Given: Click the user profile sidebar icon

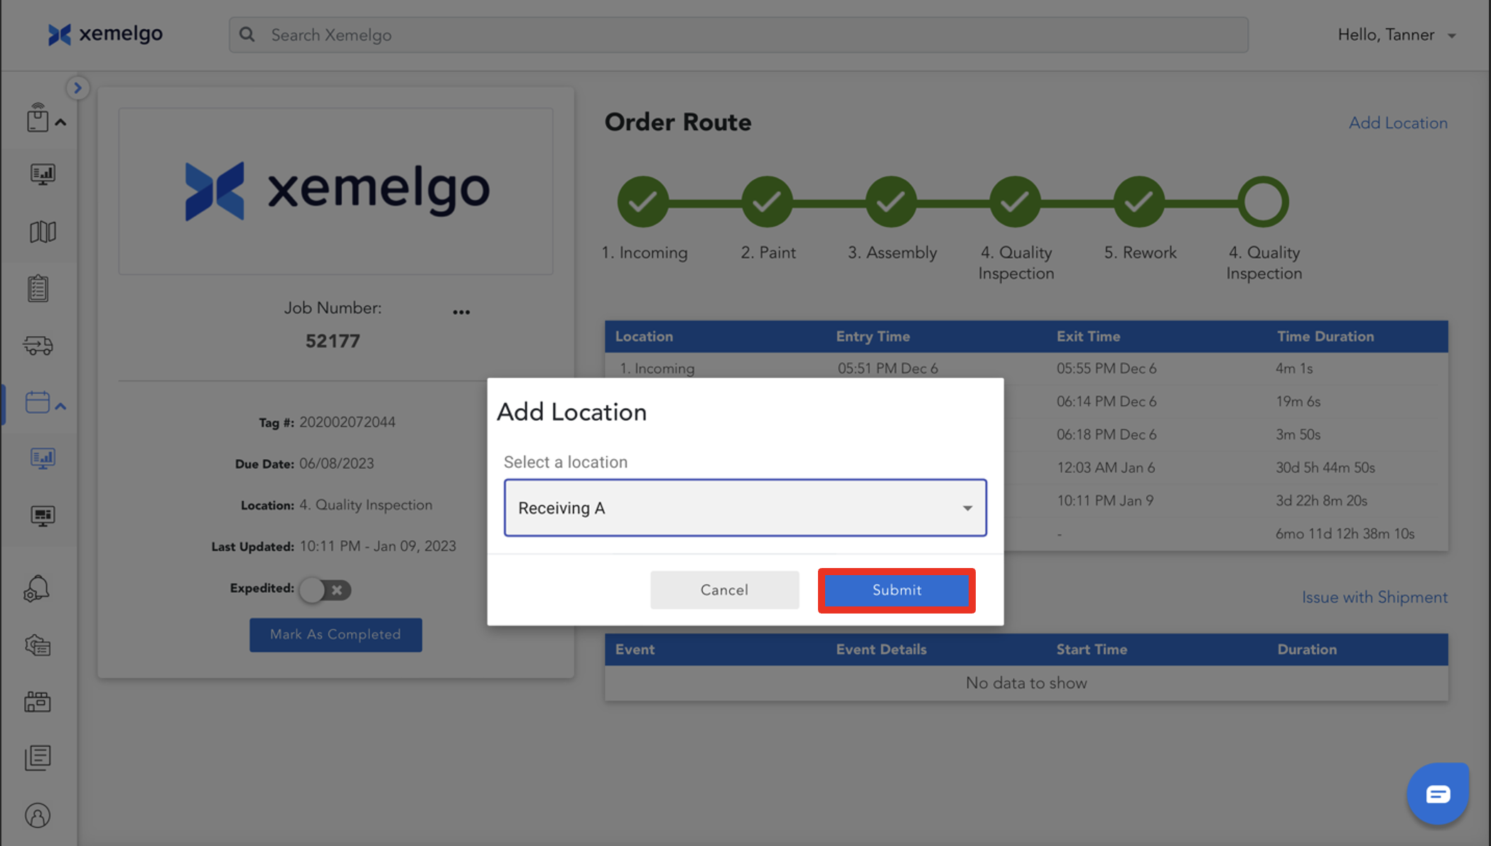Looking at the screenshot, I should pos(38,815).
